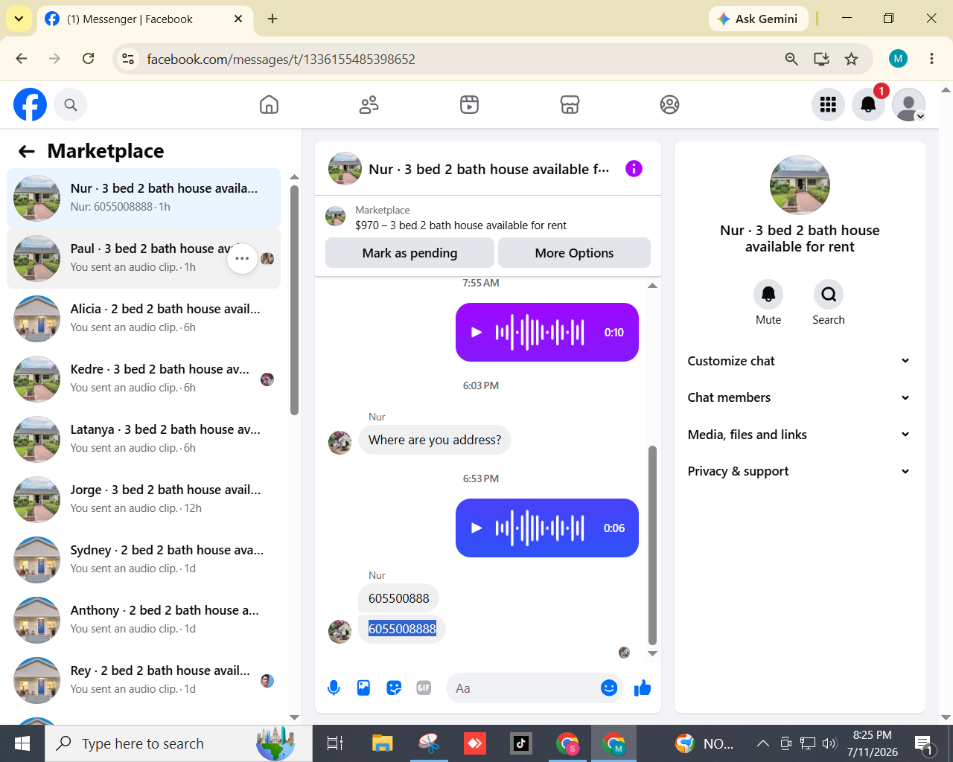The height and width of the screenshot is (762, 953).
Task: Reload the page
Action: (88, 59)
